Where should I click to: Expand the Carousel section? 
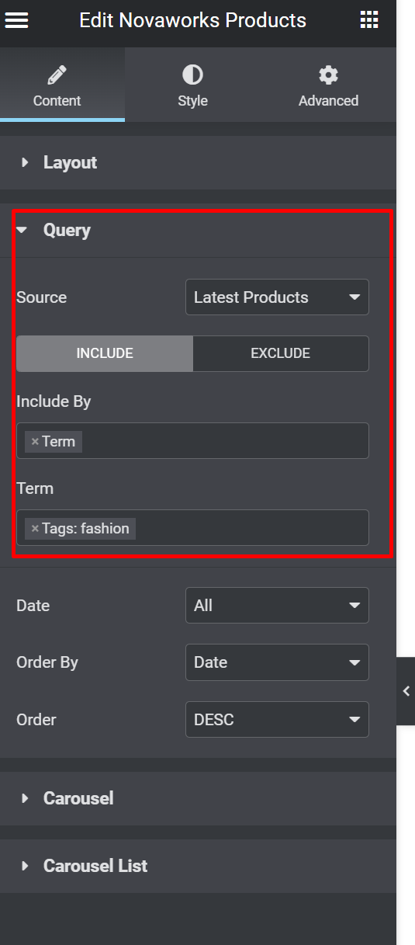tap(198, 798)
